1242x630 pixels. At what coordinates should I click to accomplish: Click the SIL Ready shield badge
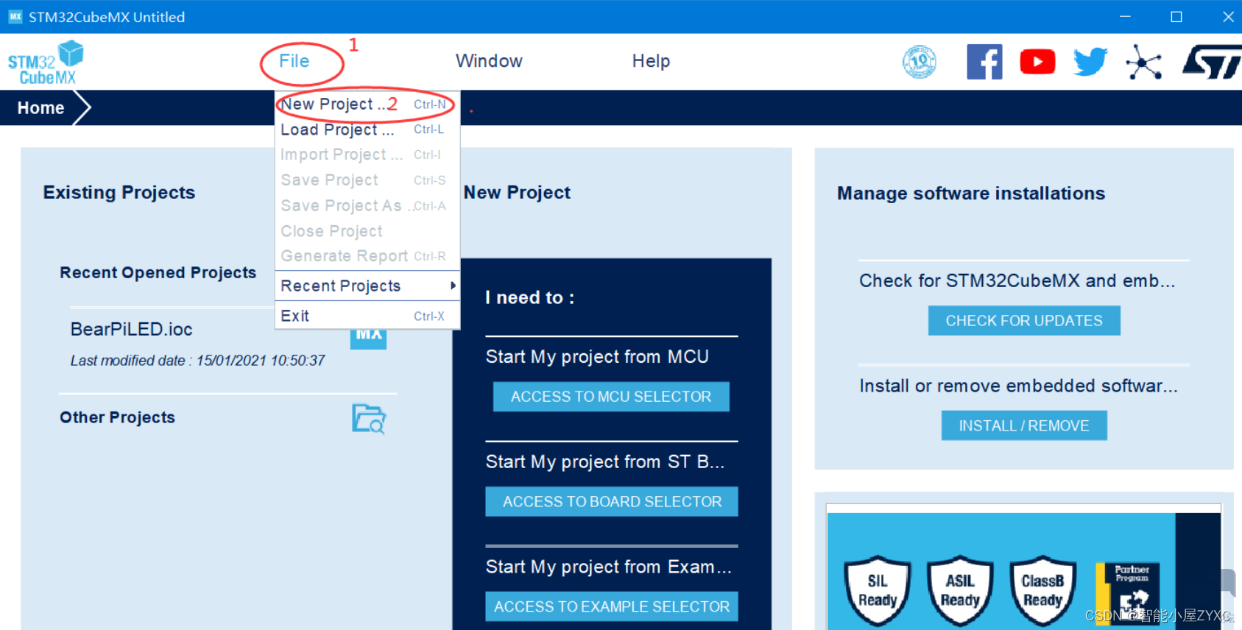point(878,590)
